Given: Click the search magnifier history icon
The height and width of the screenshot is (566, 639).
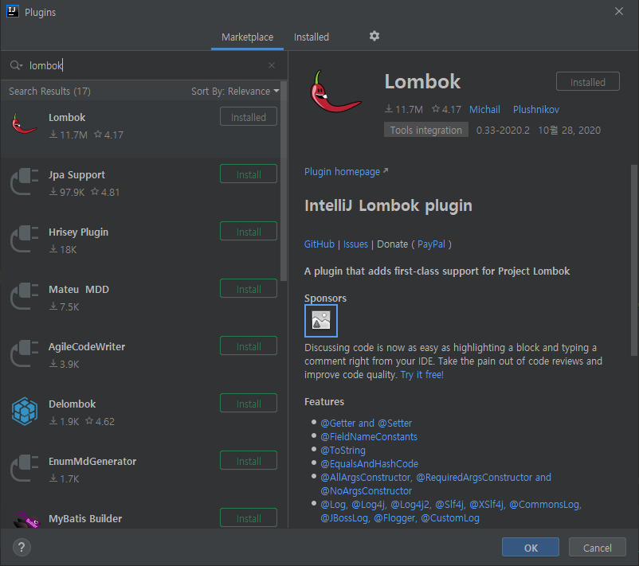Looking at the screenshot, I should coord(16,65).
